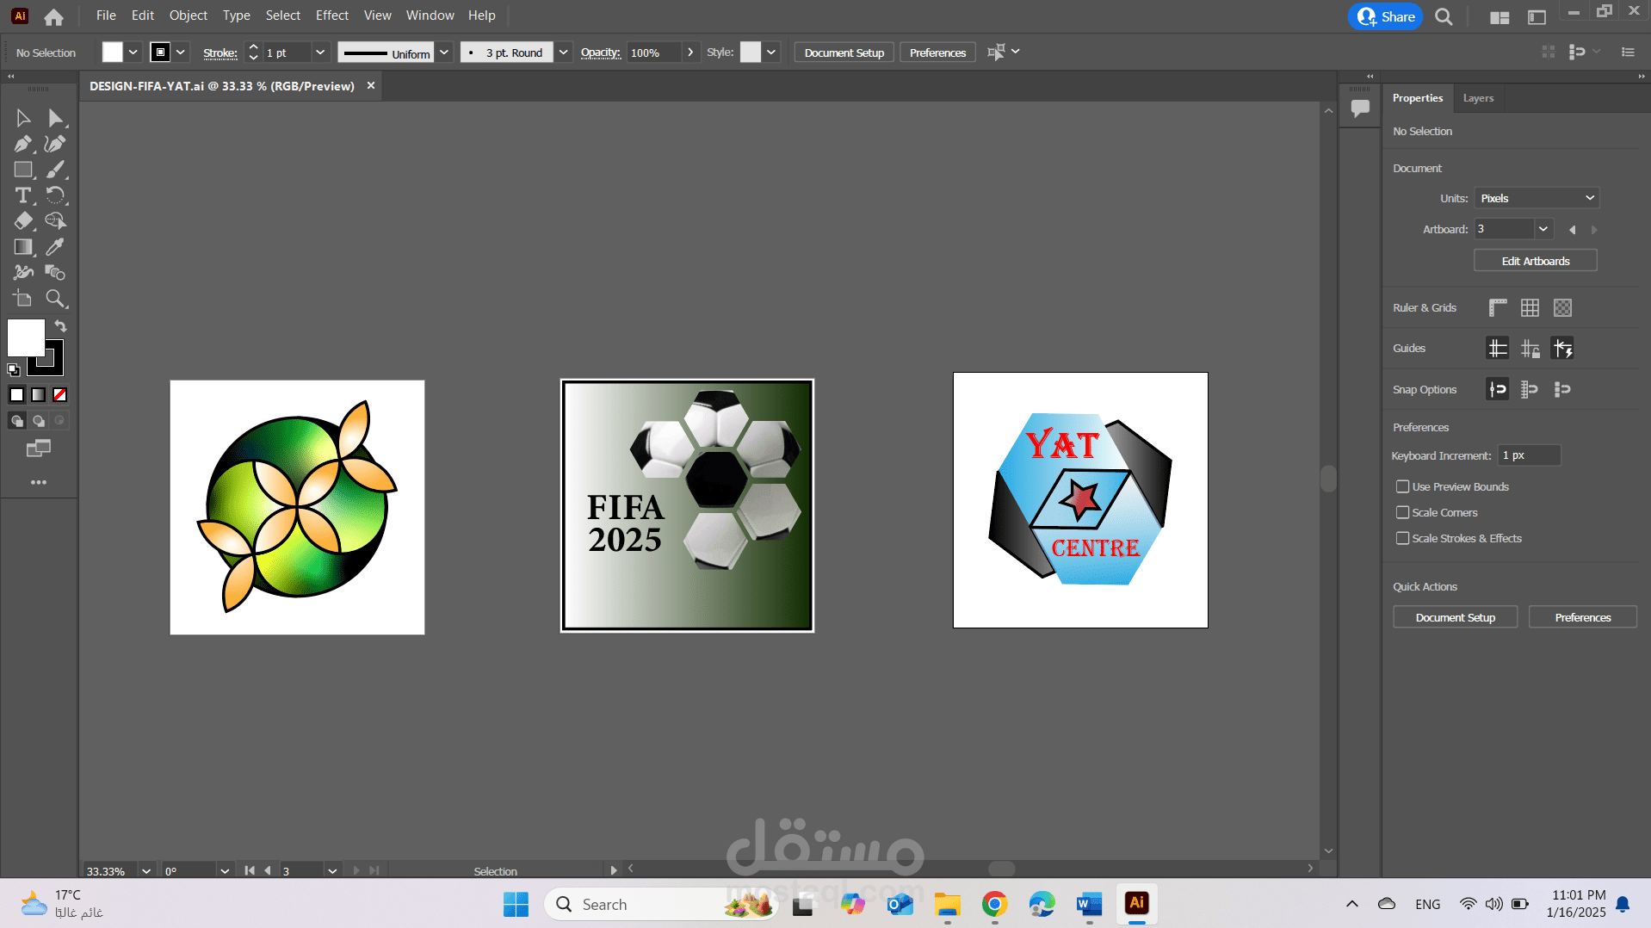1651x928 pixels.
Task: Click Document Setup in the control bar
Action: 844,53
